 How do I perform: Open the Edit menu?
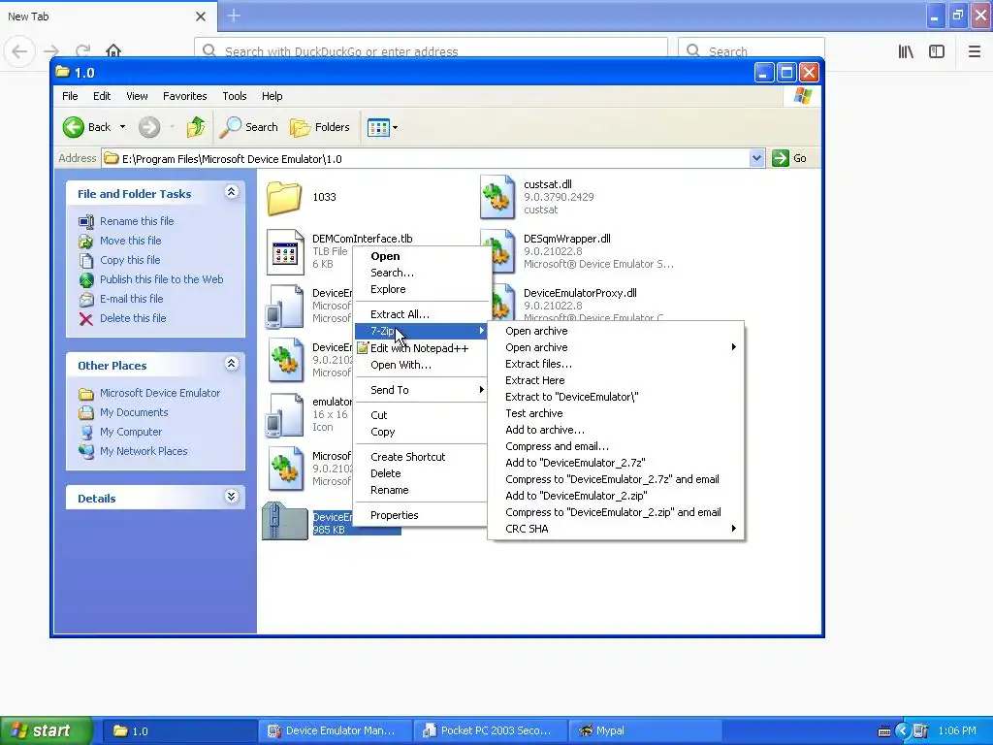click(x=102, y=96)
